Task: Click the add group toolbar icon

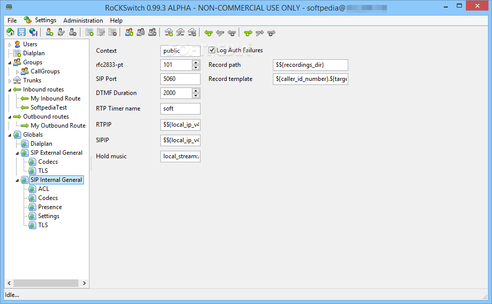Action: pyautogui.click(x=129, y=32)
